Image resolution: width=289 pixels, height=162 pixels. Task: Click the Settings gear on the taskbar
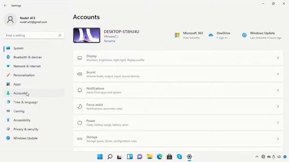189,157
